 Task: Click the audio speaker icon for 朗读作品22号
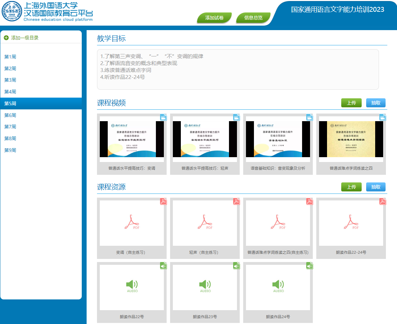132,286
